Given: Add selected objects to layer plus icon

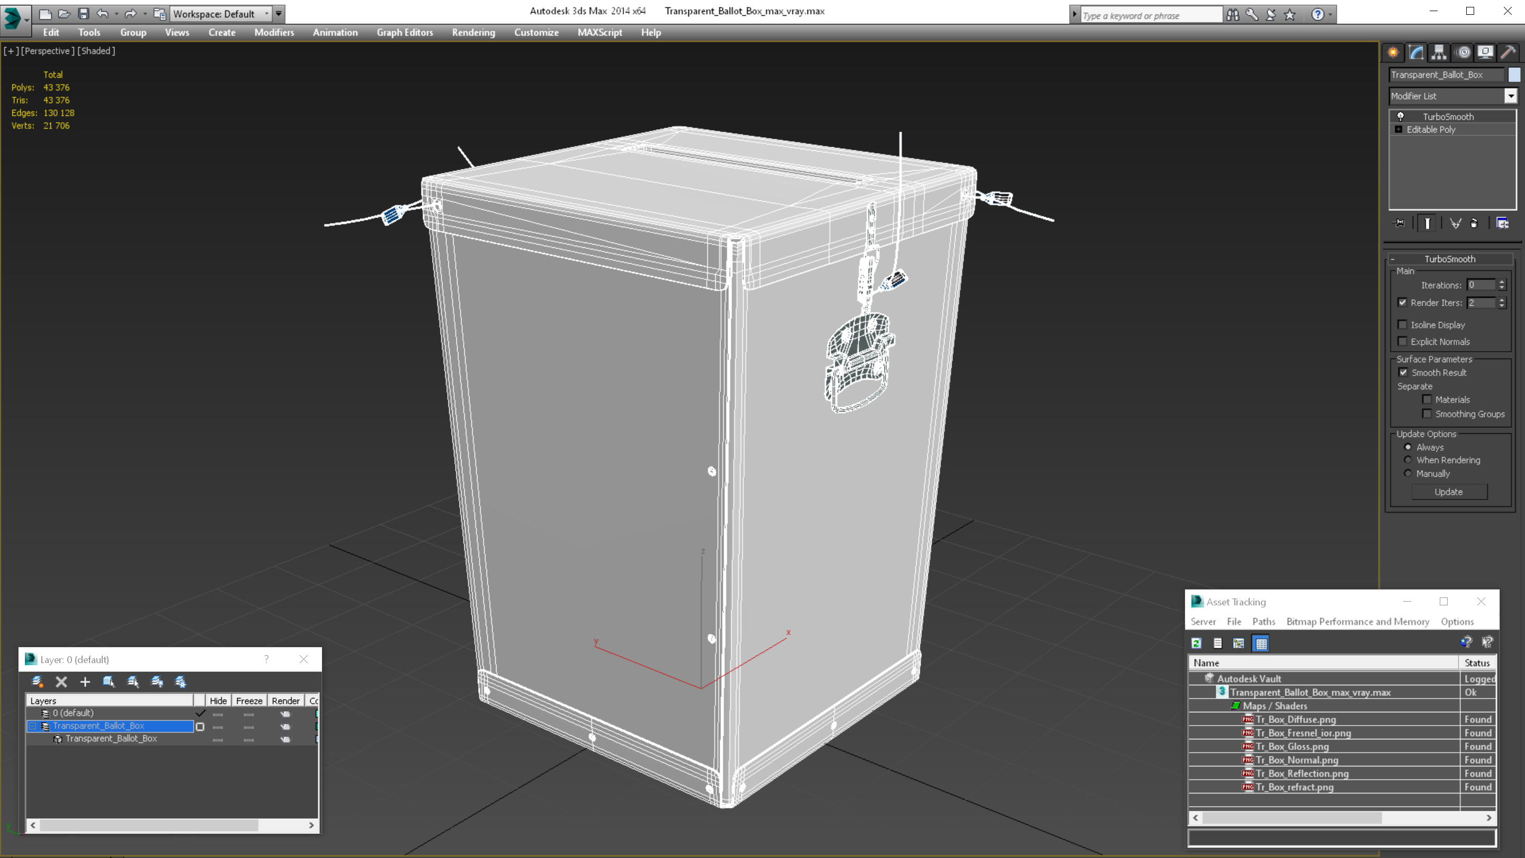Looking at the screenshot, I should [x=85, y=682].
